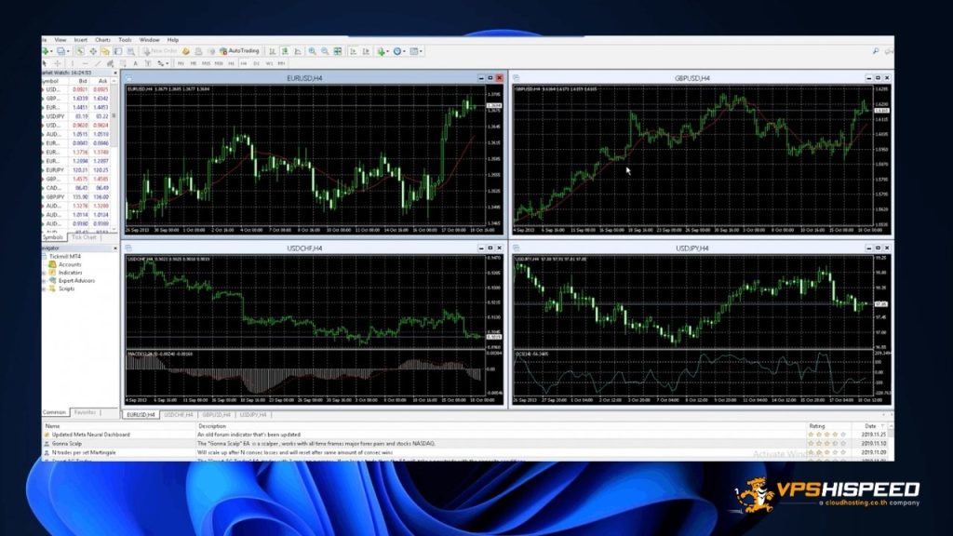Open the Help menu
Screen dimensions: 953x536
[172, 39]
